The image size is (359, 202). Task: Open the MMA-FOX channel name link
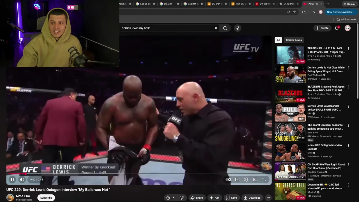pos(23,196)
